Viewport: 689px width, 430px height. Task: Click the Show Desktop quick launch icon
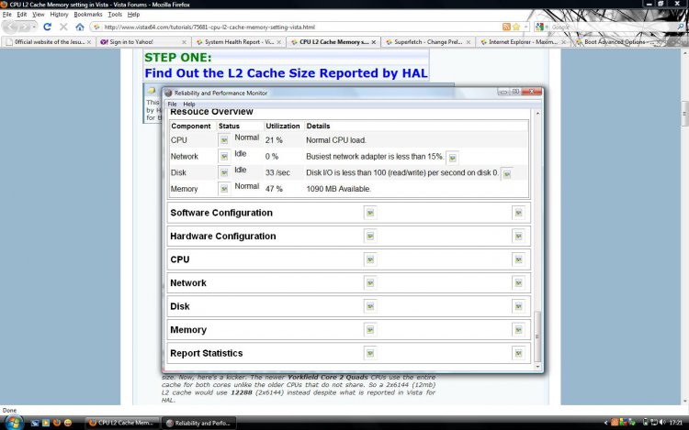[x=35, y=423]
